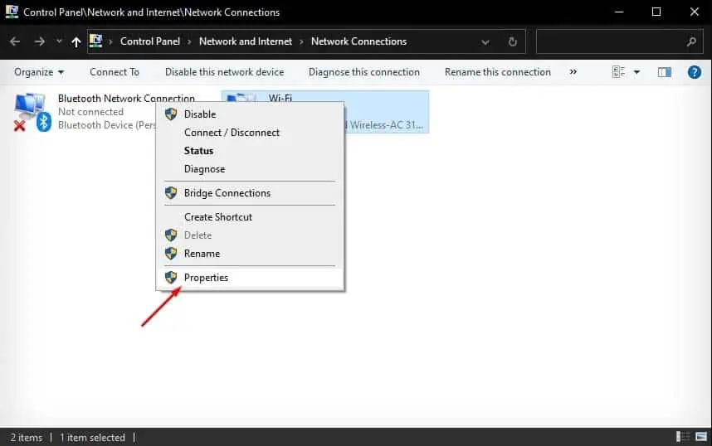712x446 pixels.
Task: Click the Wireless-AC adapter description text
Action: point(386,125)
